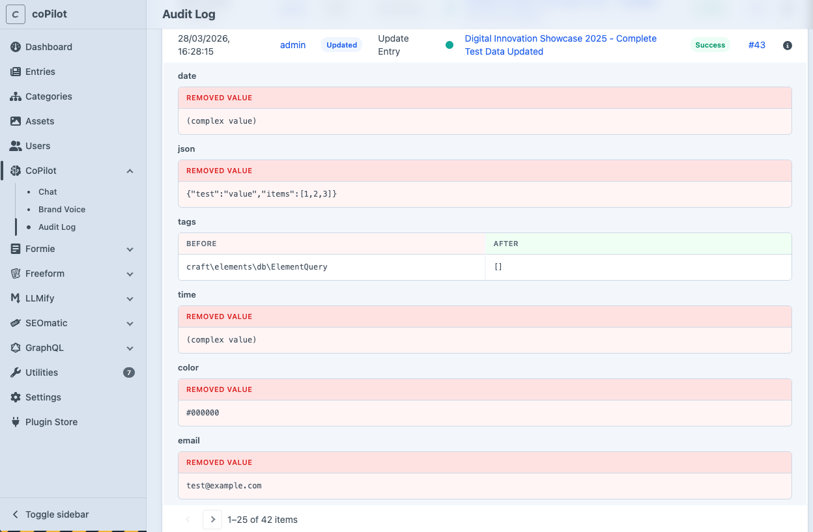This screenshot has width=813, height=532.
Task: Expand the GraphQL submenu arrow
Action: (130, 348)
